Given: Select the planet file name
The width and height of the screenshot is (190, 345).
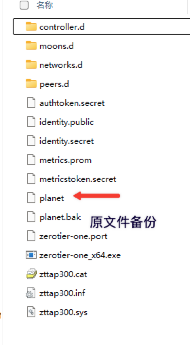Looking at the screenshot, I should click(x=52, y=198).
